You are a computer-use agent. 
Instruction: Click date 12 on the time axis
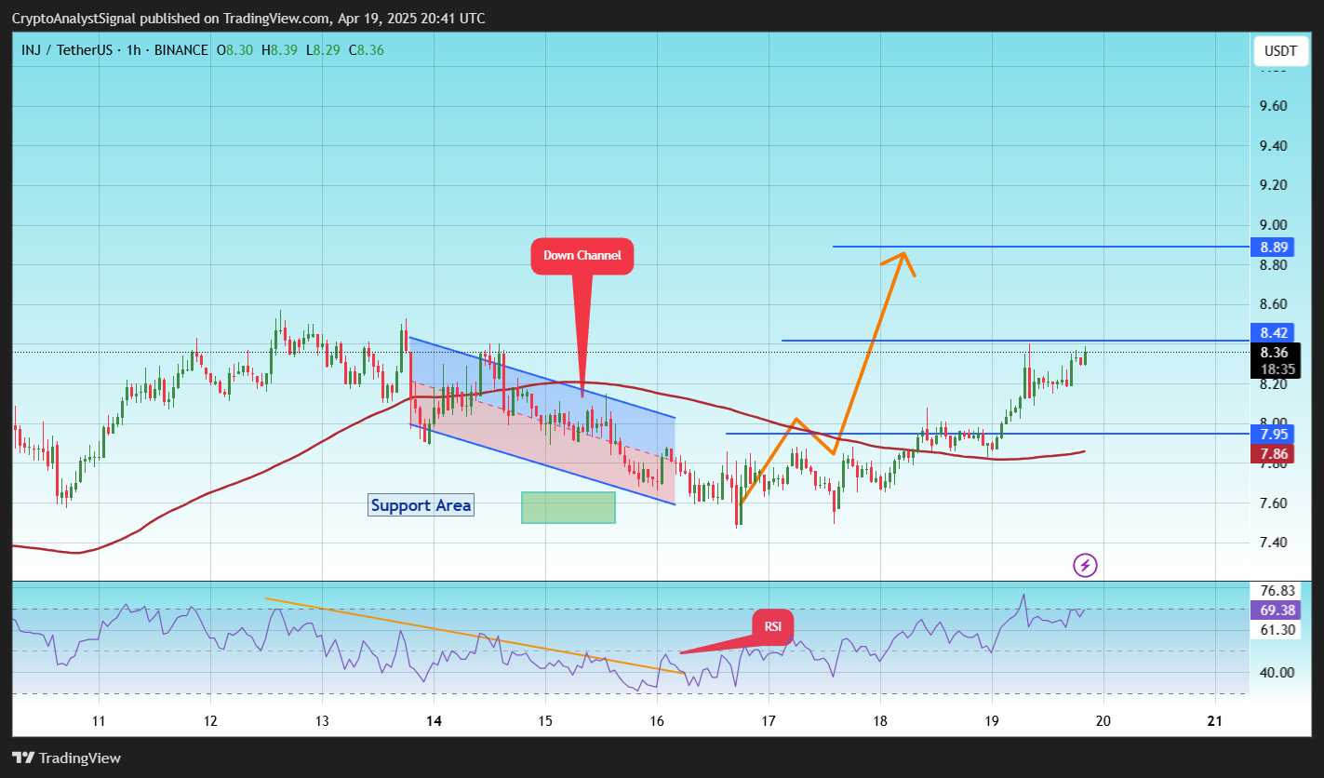[210, 720]
